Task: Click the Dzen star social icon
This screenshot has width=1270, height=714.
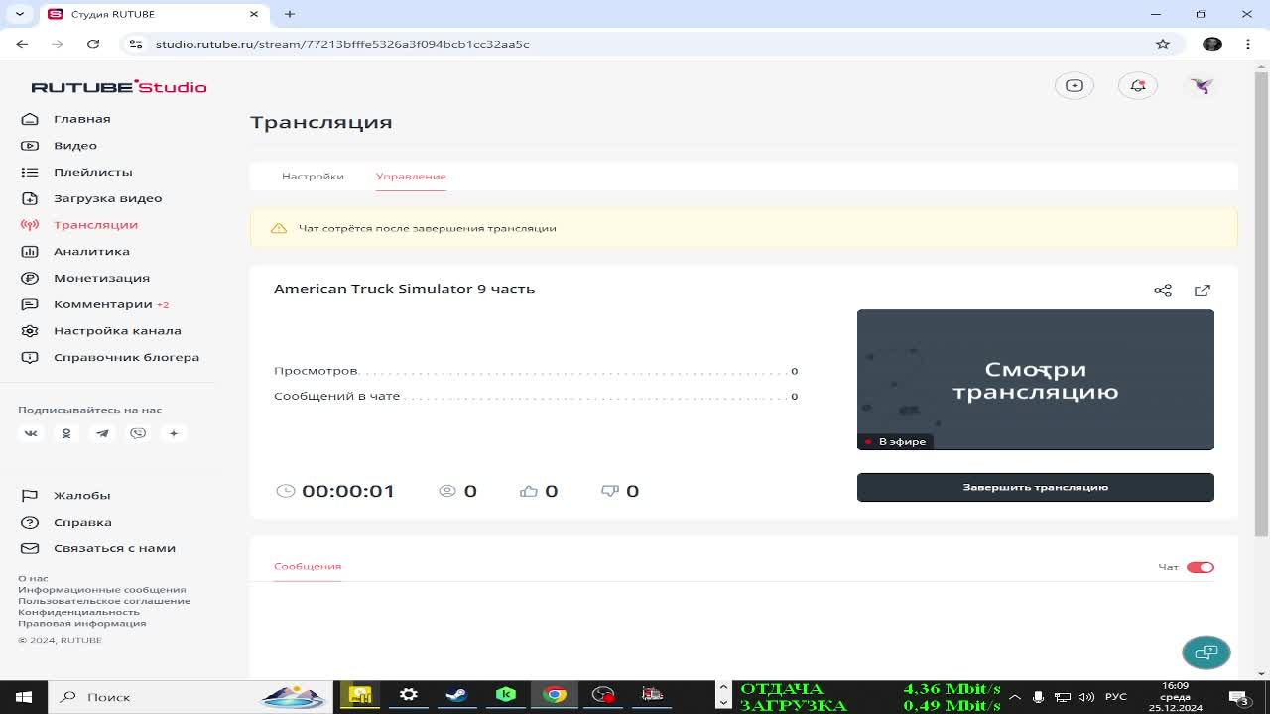Action: (x=174, y=433)
